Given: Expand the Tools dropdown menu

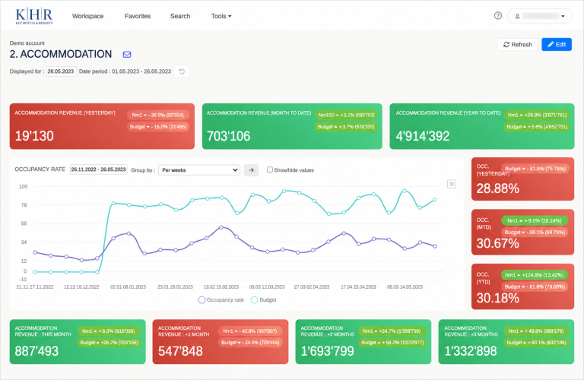Looking at the screenshot, I should tap(221, 16).
